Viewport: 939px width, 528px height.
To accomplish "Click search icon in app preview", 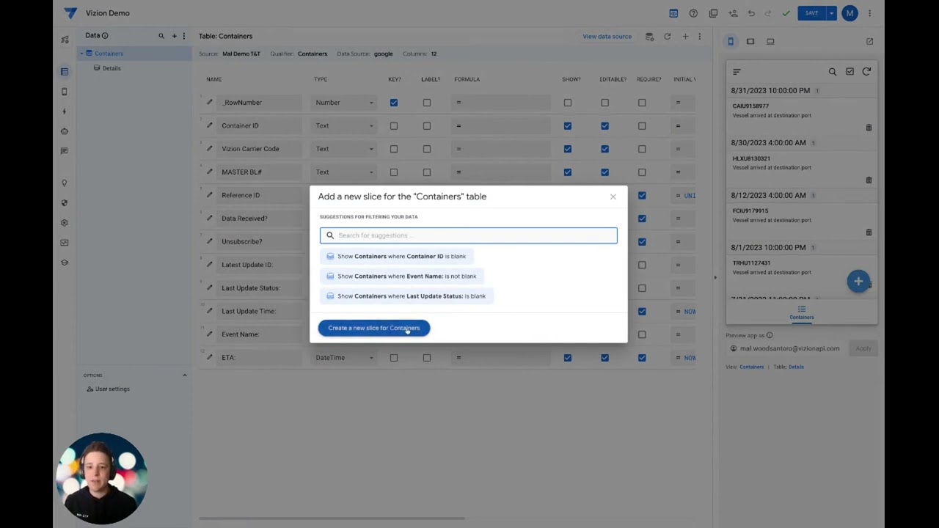I will pyautogui.click(x=833, y=72).
